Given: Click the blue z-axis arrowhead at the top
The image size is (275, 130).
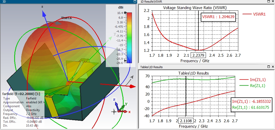Looking at the screenshot, I should pos(43,13).
